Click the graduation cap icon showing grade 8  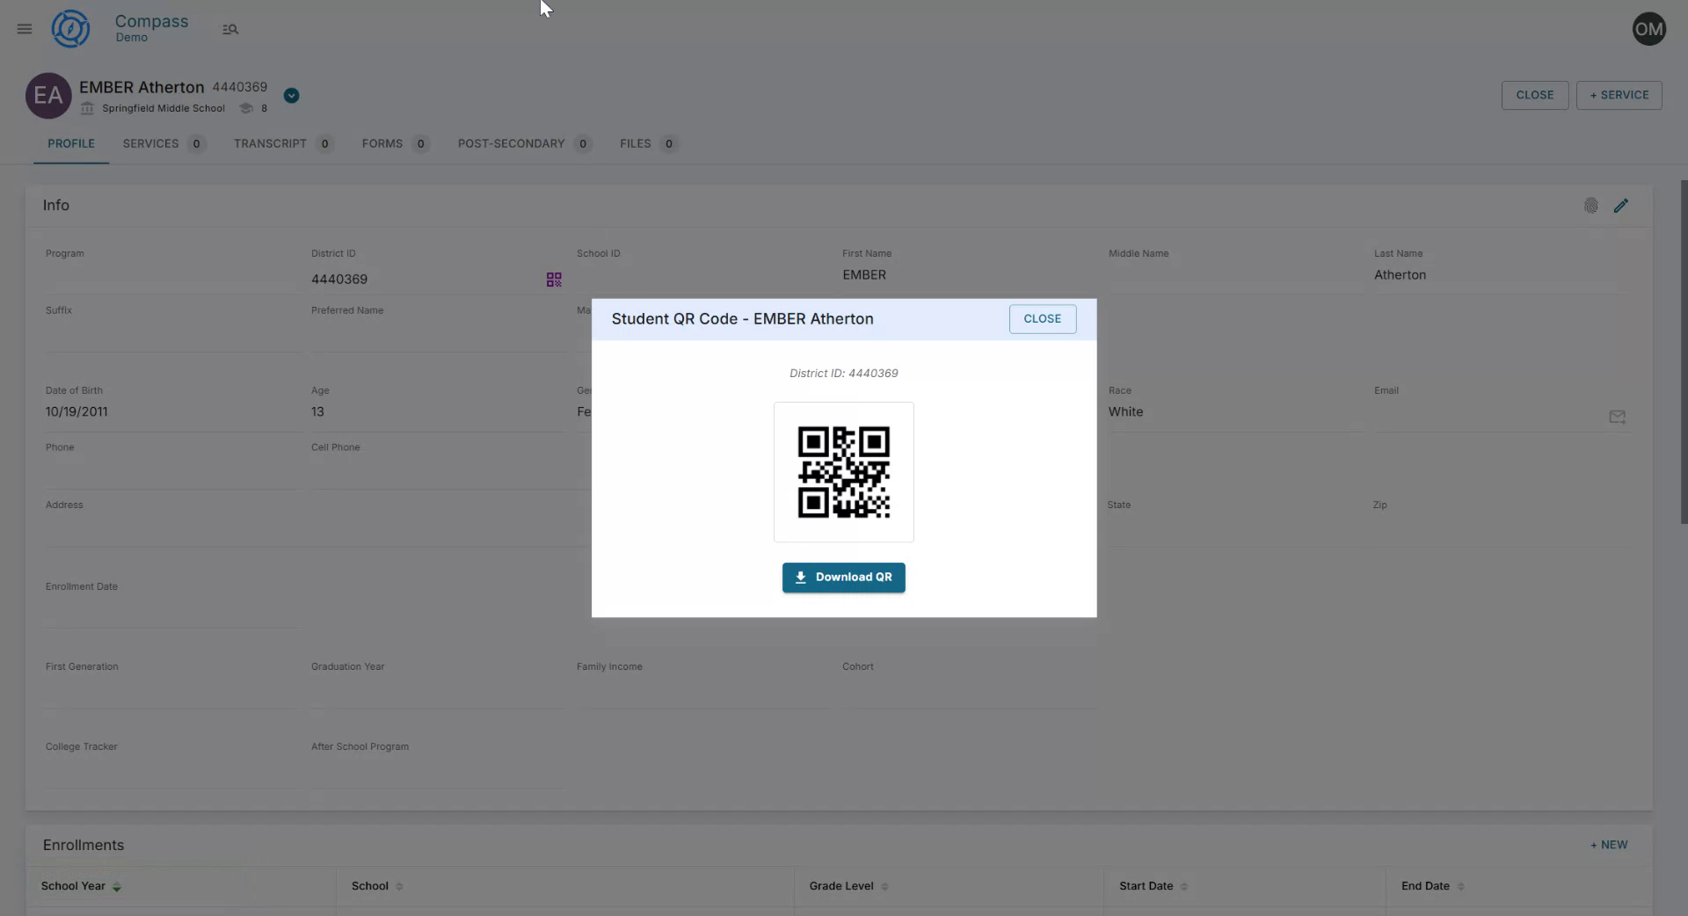247,108
